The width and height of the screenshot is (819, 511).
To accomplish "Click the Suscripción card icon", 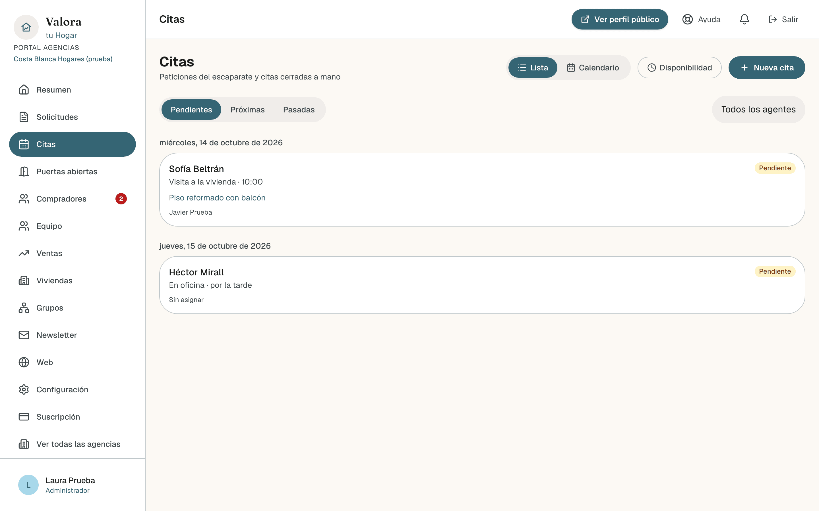I will click(x=24, y=417).
